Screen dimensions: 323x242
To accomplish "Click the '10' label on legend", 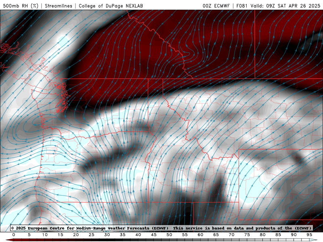I will pos(45,235).
